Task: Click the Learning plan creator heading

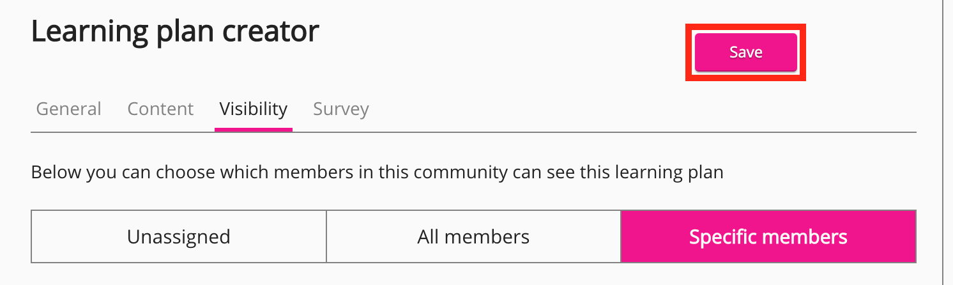Action: 175,31
